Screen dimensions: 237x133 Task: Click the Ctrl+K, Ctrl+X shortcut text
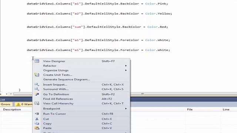(113, 85)
